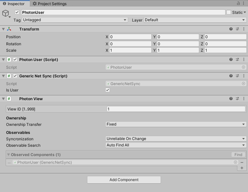Open Photon View presets icon

(237, 99)
